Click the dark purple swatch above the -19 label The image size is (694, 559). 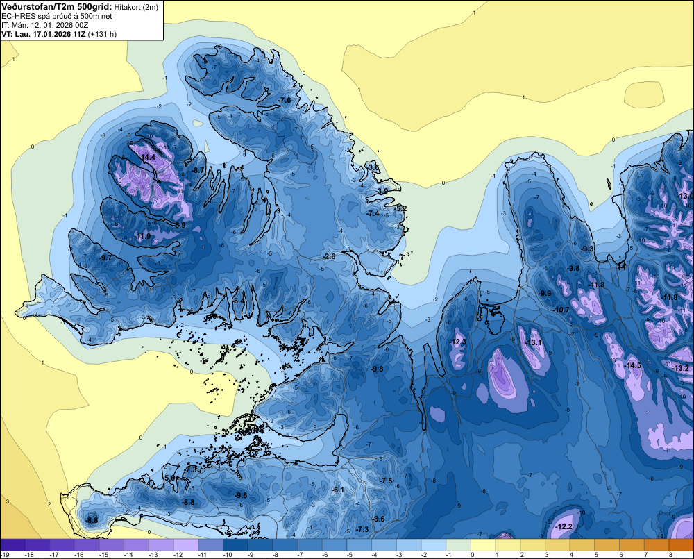12,545
